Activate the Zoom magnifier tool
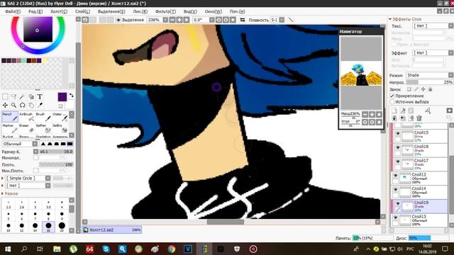Viewport: 454px width, 255px height. tap(13, 106)
